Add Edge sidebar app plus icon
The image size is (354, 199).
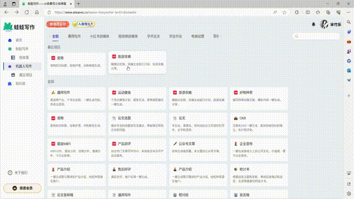[349, 96]
